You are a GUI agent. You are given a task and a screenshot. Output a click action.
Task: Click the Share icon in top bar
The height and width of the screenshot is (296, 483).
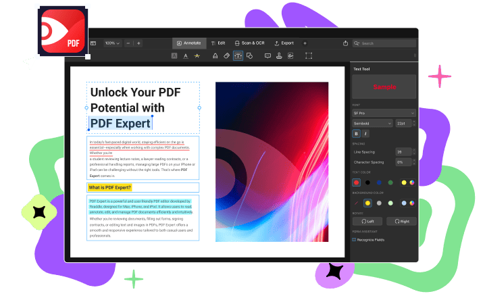[346, 43]
